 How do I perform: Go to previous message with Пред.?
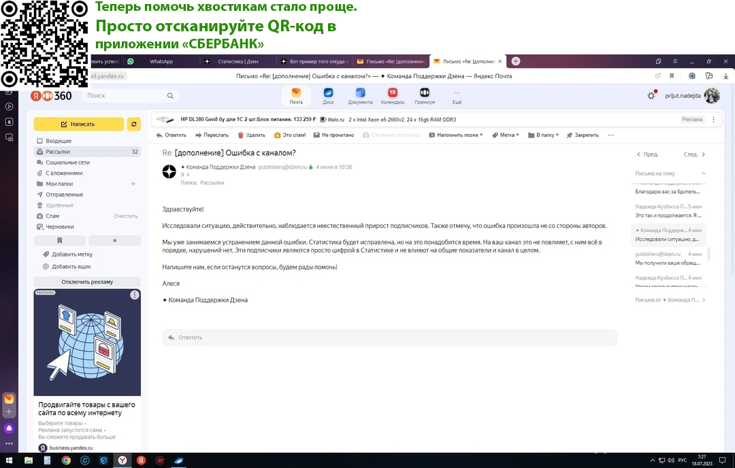point(648,154)
